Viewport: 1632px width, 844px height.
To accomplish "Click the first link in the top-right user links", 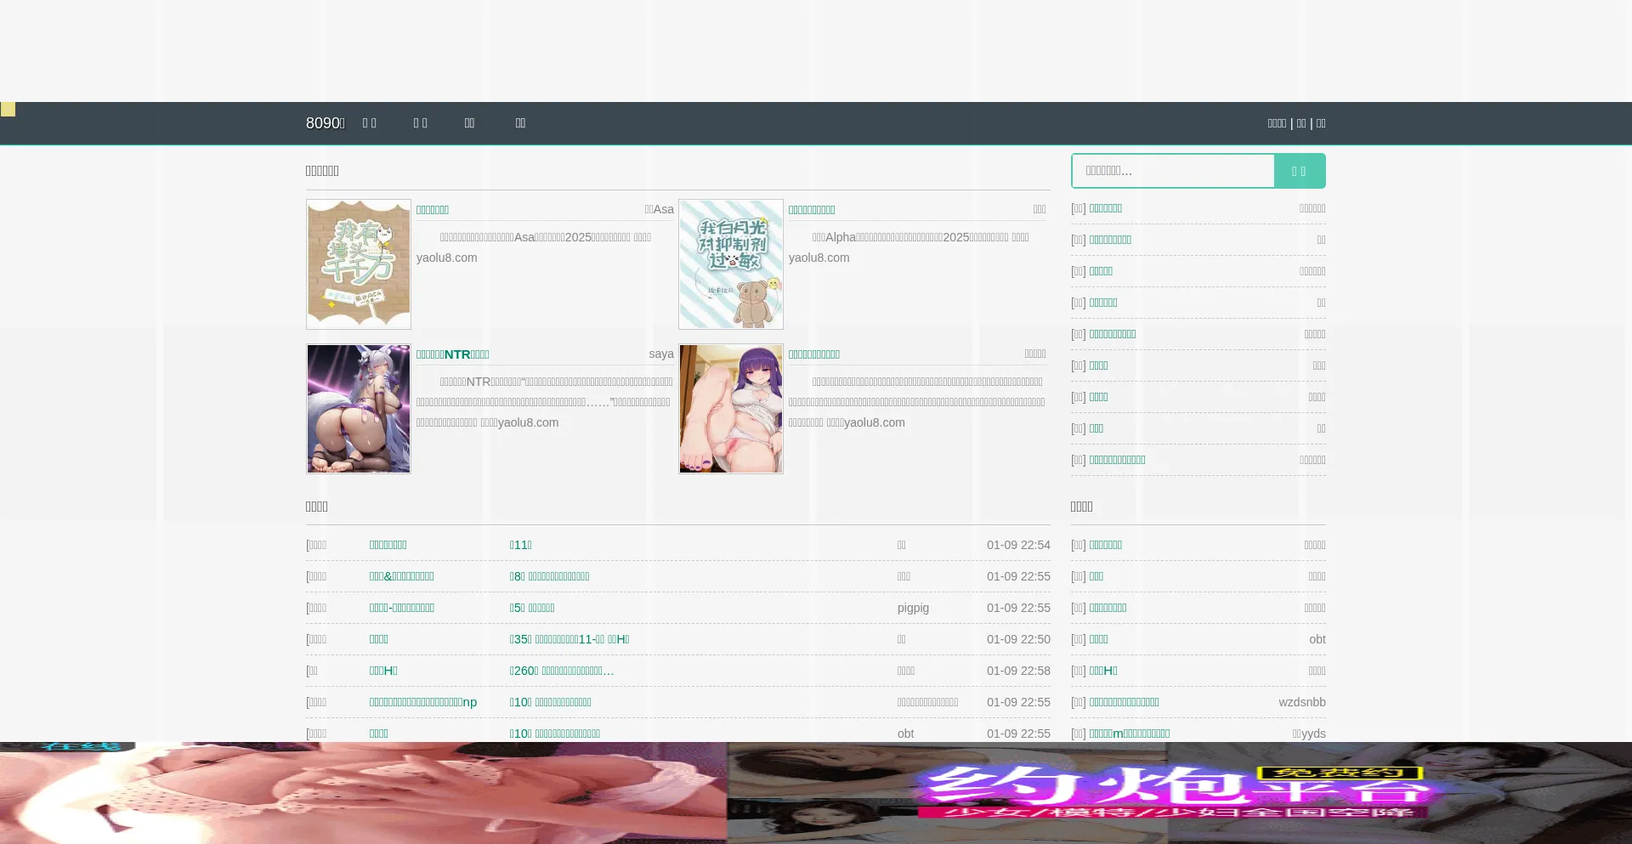I will point(1277,123).
